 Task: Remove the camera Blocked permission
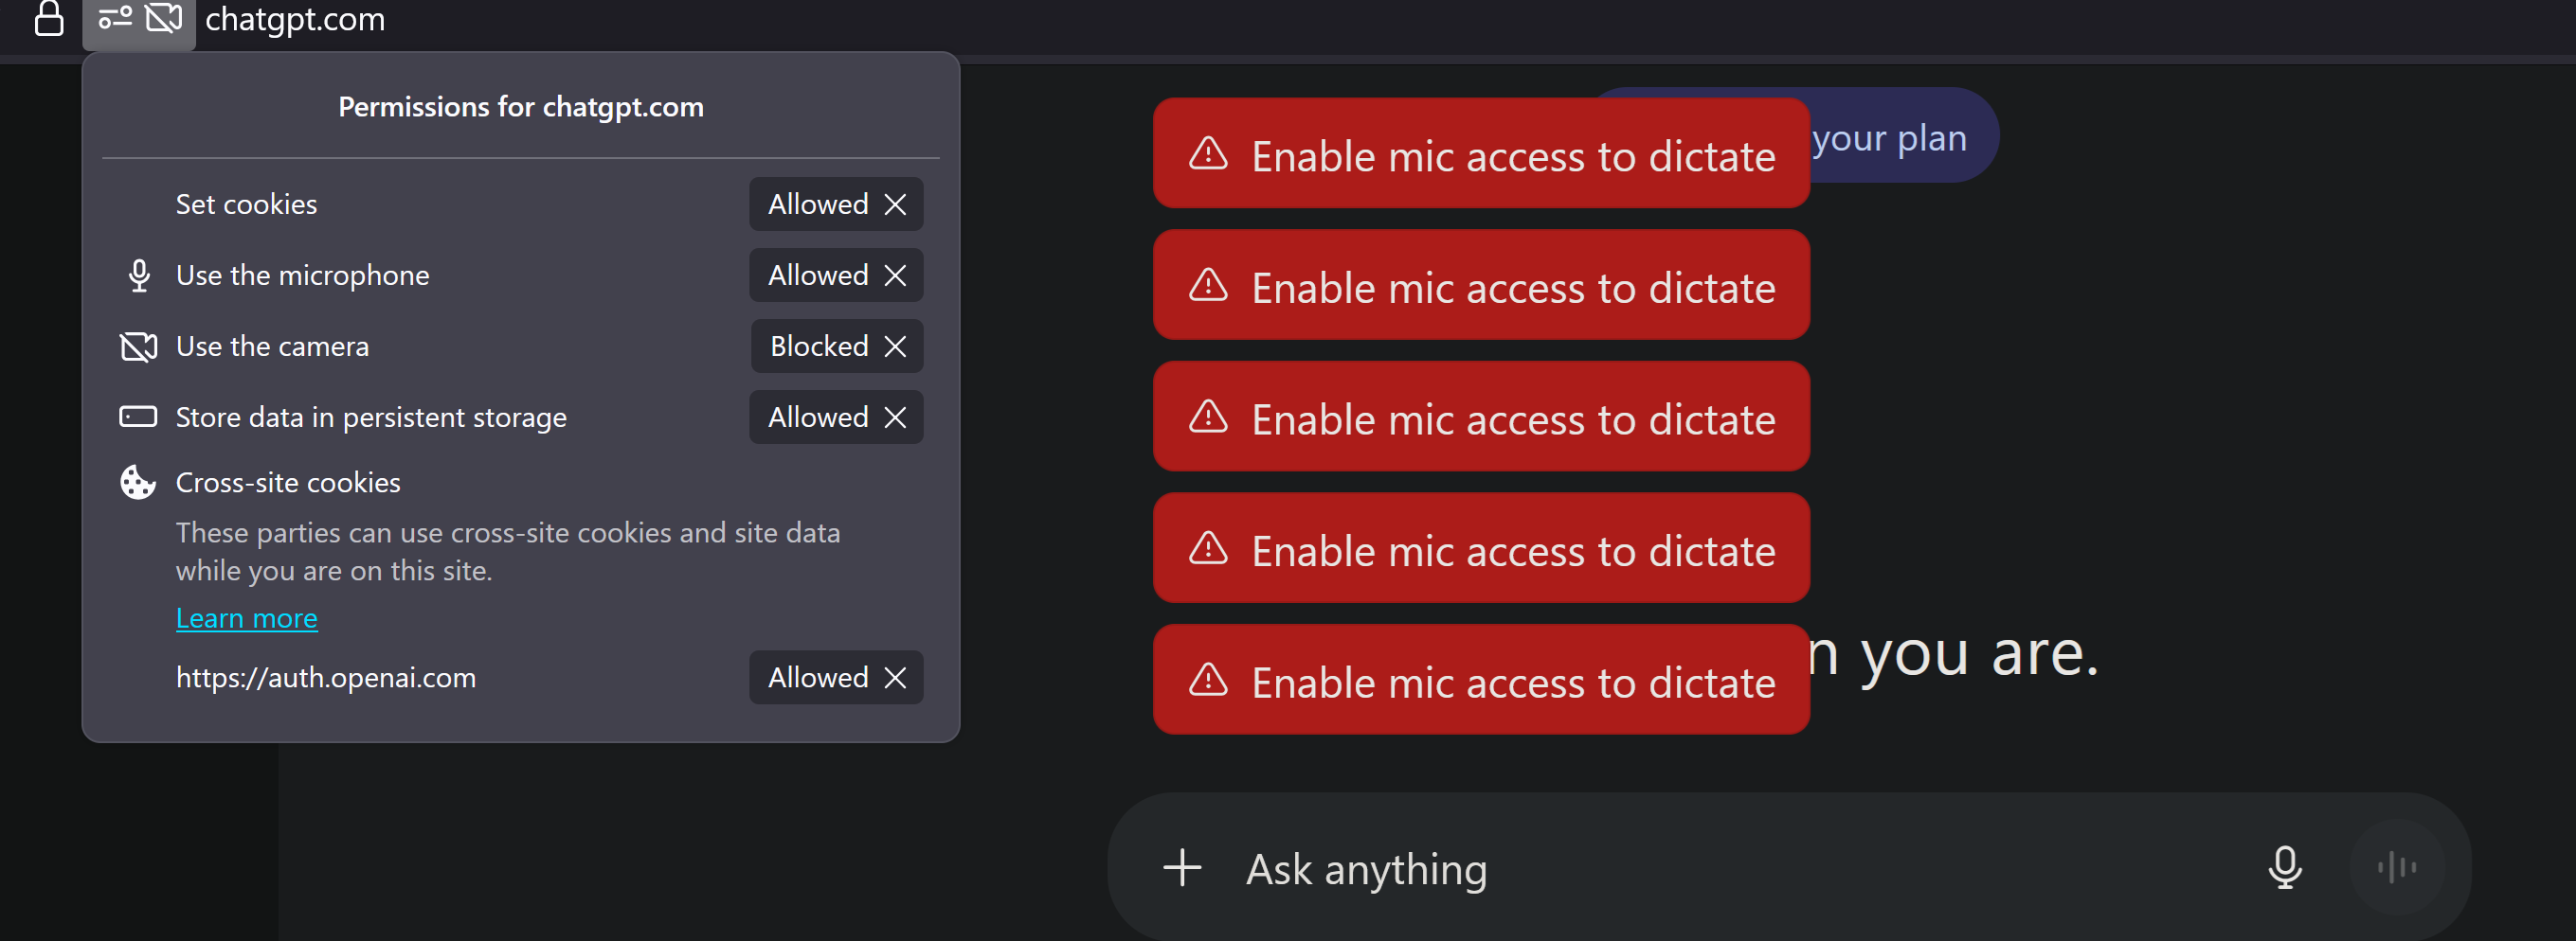[x=895, y=346]
